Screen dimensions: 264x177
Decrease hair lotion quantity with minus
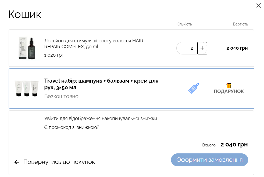coord(181,48)
